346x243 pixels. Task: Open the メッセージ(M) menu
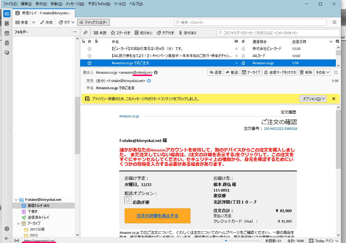[75, 4]
